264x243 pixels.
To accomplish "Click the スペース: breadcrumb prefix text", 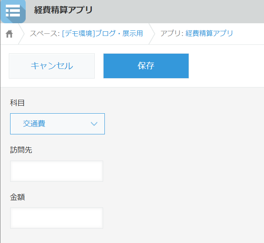I will point(45,33).
